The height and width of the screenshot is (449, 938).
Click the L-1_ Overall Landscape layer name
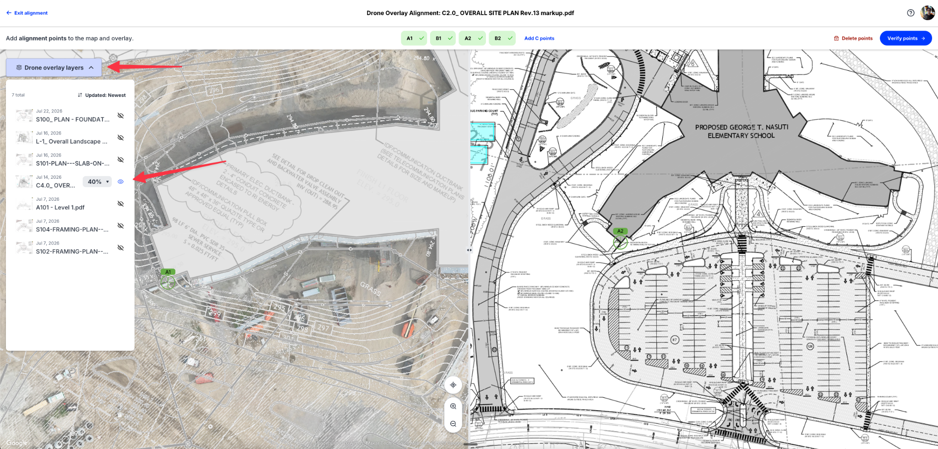(72, 141)
